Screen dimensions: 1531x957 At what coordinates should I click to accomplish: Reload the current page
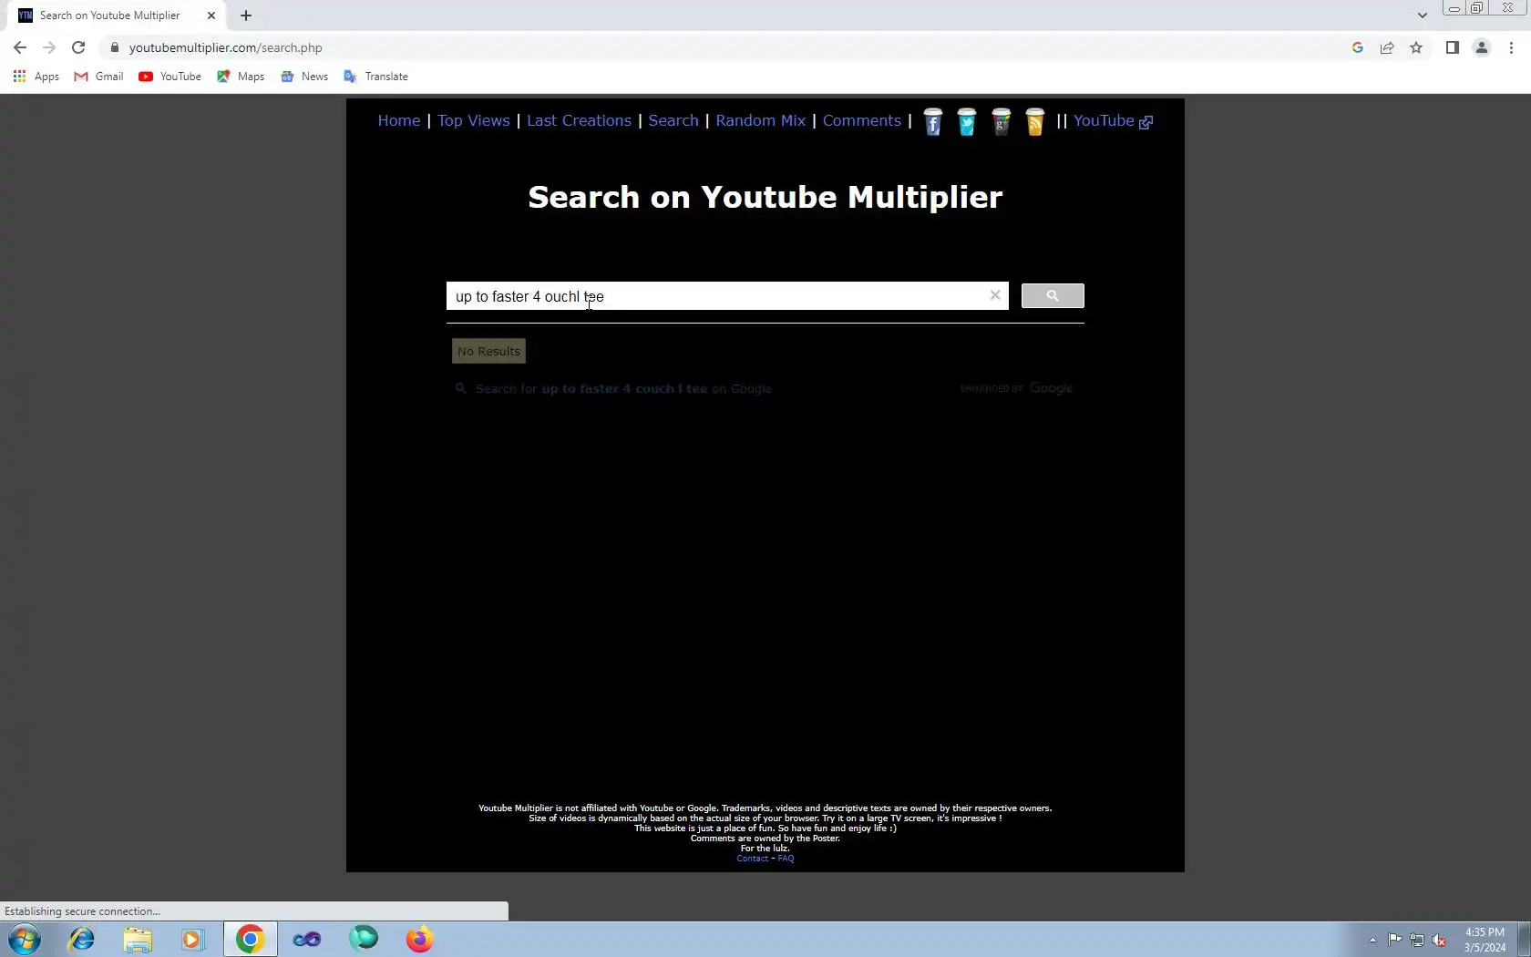click(78, 47)
